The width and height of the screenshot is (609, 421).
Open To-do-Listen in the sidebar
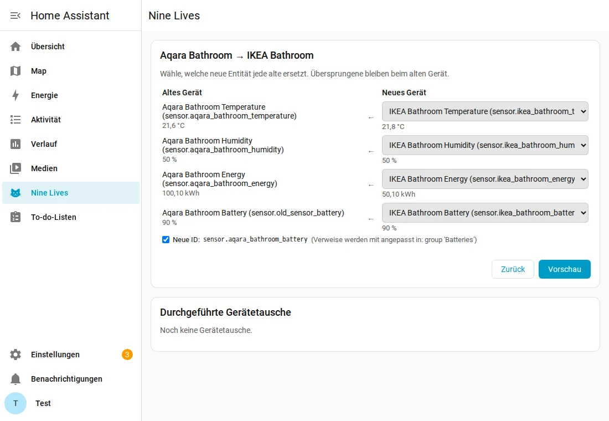[x=71, y=217]
